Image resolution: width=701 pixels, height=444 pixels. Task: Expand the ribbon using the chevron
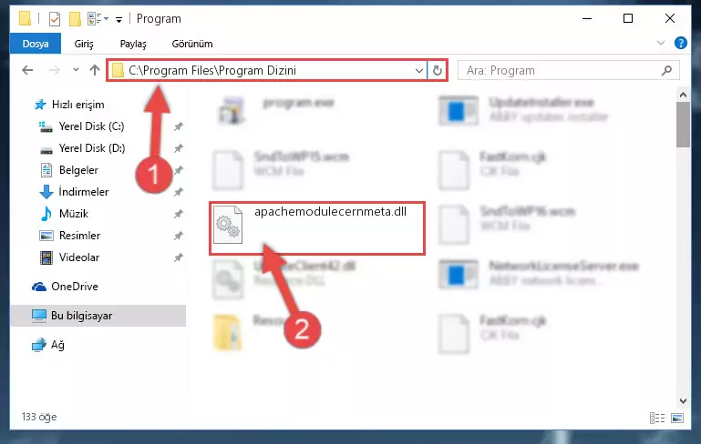pos(660,44)
